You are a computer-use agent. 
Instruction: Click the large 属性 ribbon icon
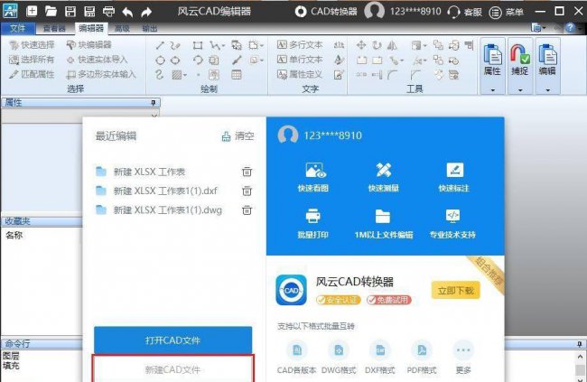[x=493, y=54]
